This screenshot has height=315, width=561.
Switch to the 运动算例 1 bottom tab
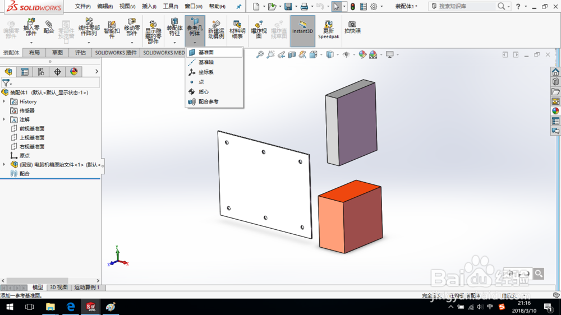click(87, 288)
